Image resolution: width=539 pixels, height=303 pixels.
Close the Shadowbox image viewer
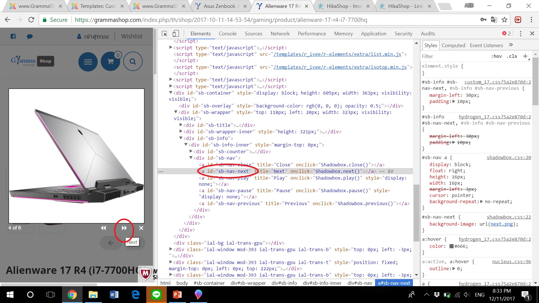pos(141,228)
